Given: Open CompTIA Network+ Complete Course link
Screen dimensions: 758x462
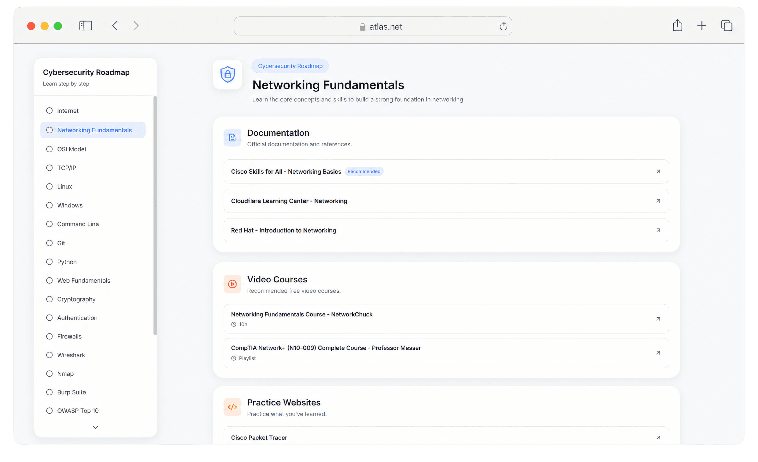Looking at the screenshot, I should coord(446,353).
